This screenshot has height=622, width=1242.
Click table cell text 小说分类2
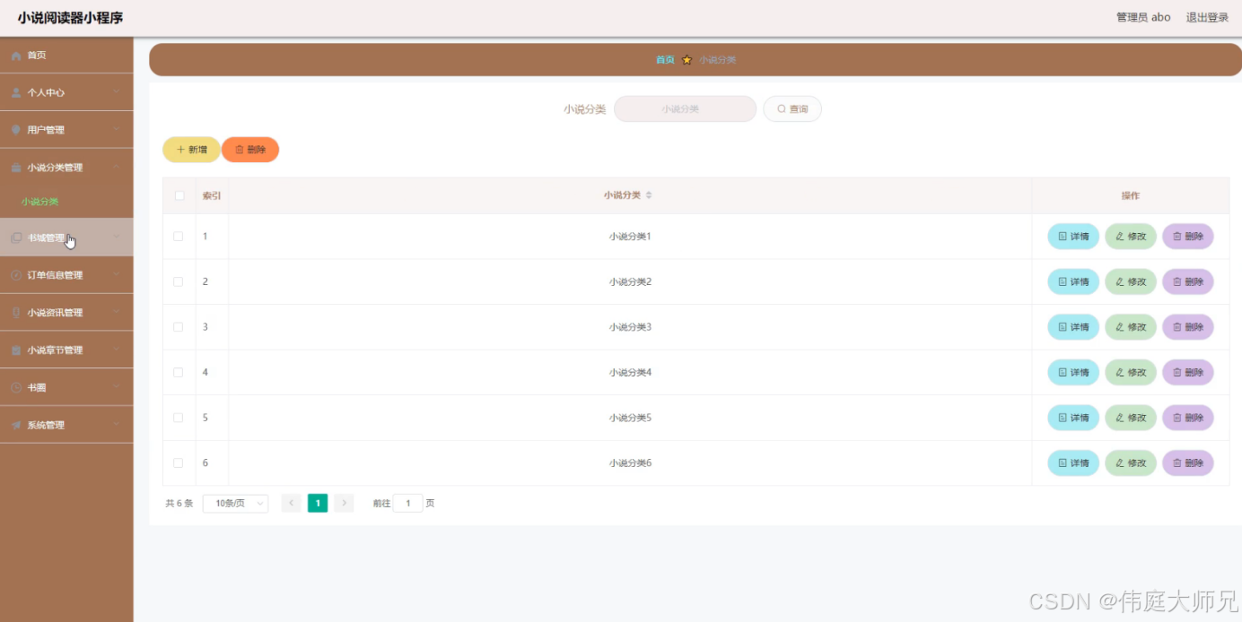[630, 281]
